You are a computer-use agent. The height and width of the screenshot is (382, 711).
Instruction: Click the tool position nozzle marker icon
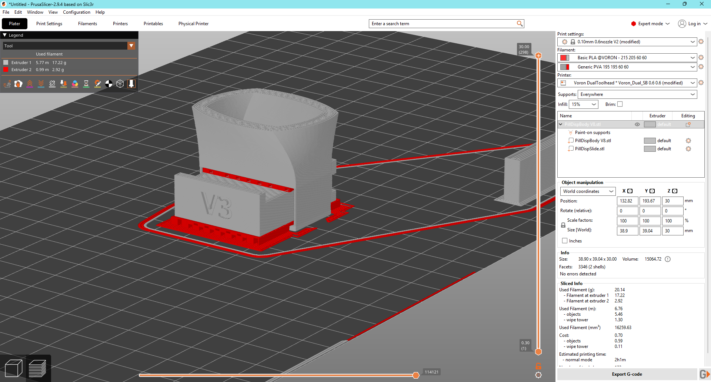[131, 84]
